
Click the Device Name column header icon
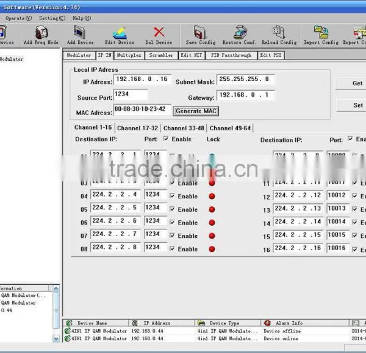click(69, 323)
